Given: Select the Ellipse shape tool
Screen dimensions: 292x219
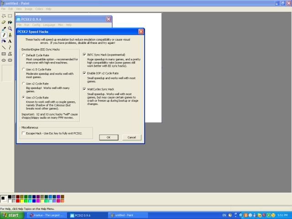Looking at the screenshot, I should pyautogui.click(x=4, y=60).
